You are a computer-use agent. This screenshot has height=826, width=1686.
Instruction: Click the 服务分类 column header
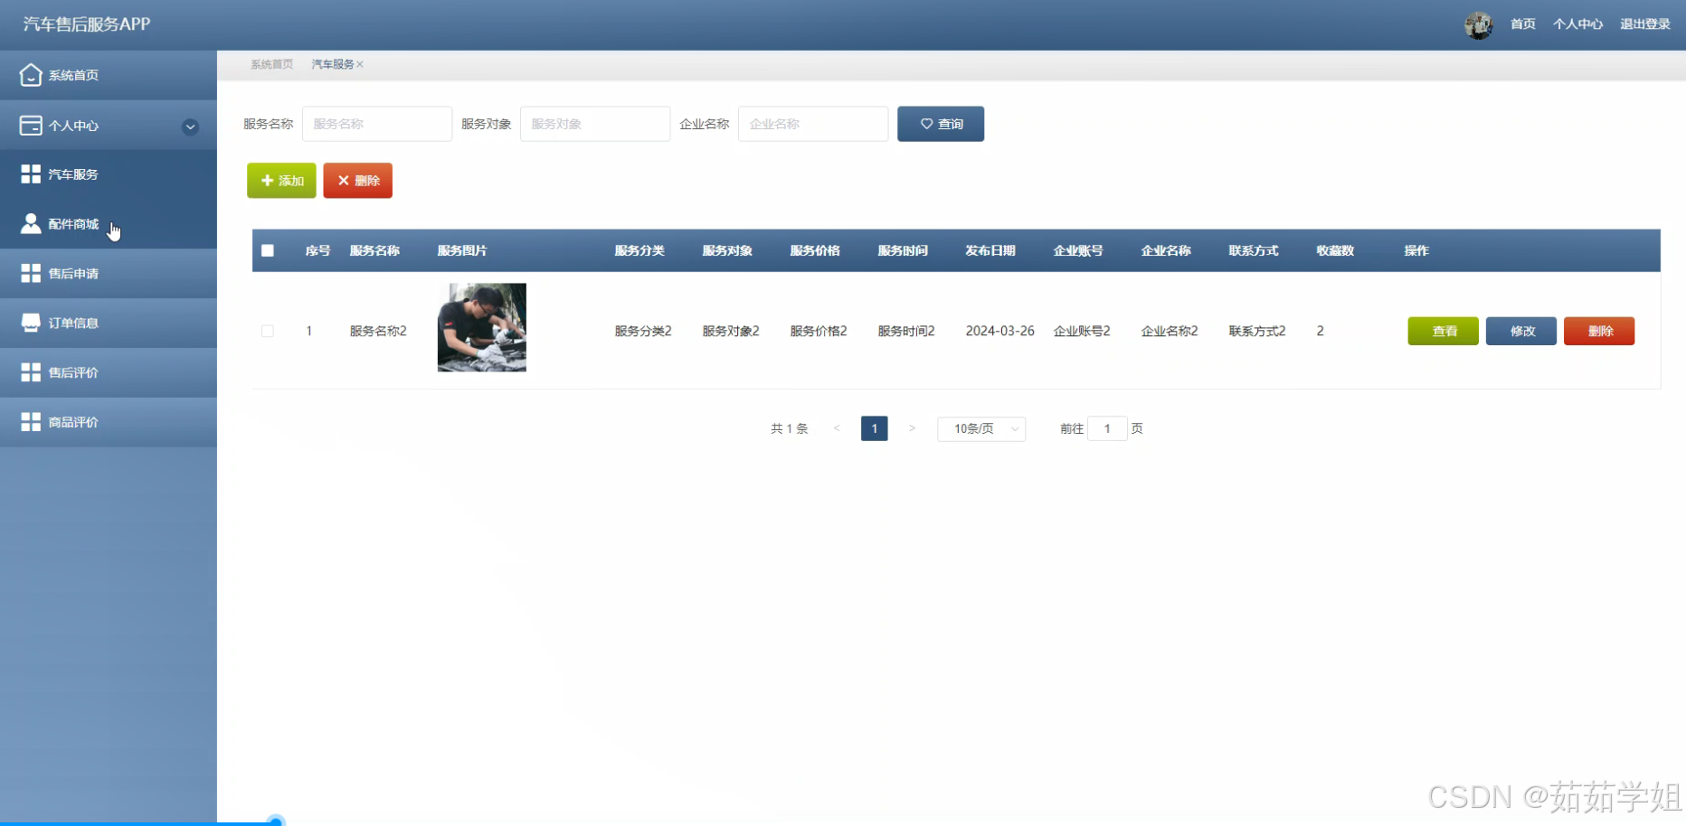(639, 250)
